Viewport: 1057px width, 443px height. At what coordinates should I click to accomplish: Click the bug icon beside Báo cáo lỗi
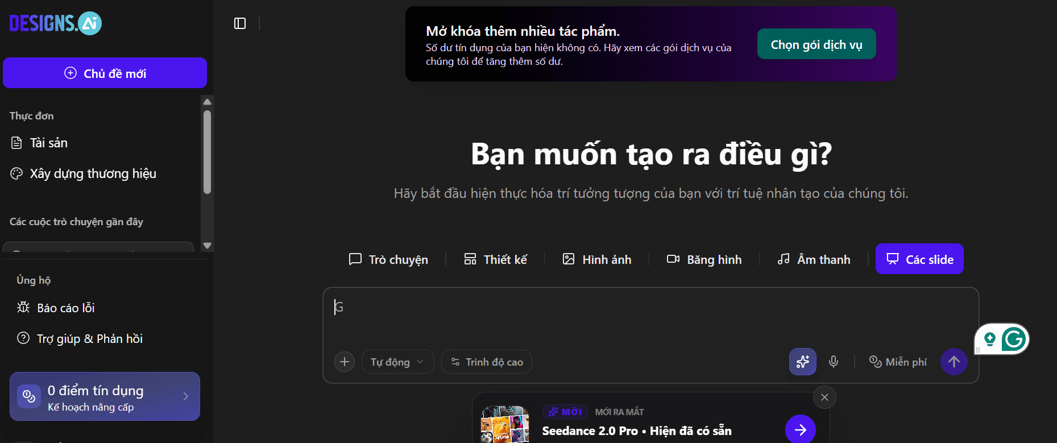pos(23,307)
